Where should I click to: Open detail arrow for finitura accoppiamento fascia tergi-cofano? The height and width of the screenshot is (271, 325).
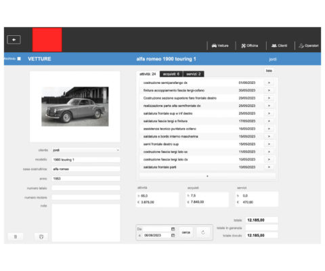pyautogui.click(x=269, y=90)
